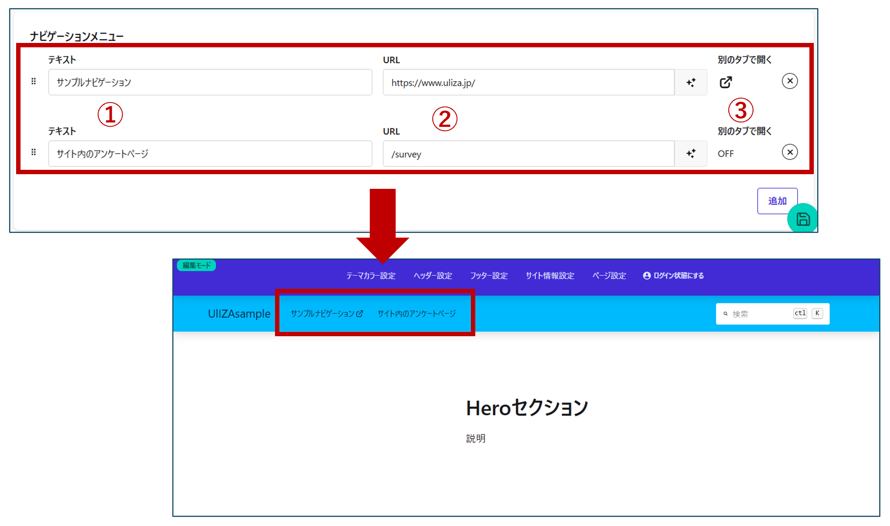Open ヘッダー設定 in the edit bar
890x526 pixels.
[433, 276]
